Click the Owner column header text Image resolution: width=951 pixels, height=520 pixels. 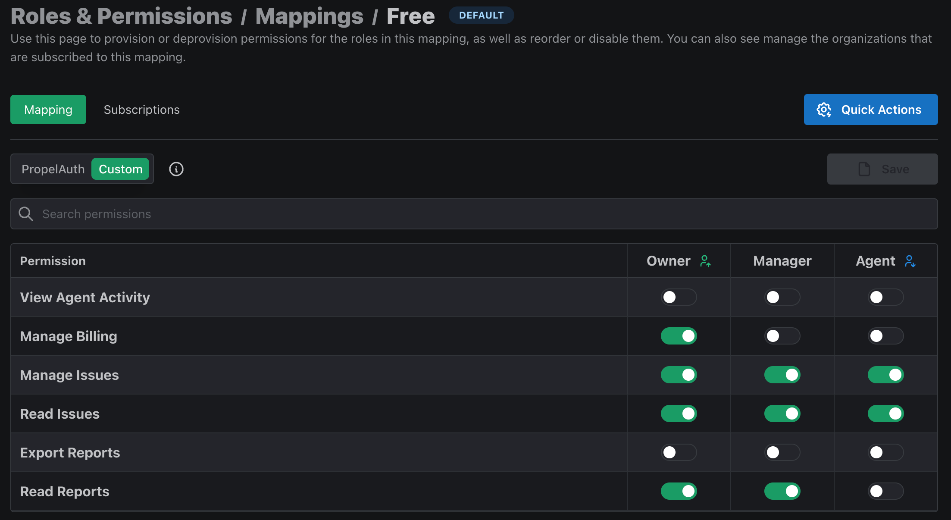(x=668, y=261)
